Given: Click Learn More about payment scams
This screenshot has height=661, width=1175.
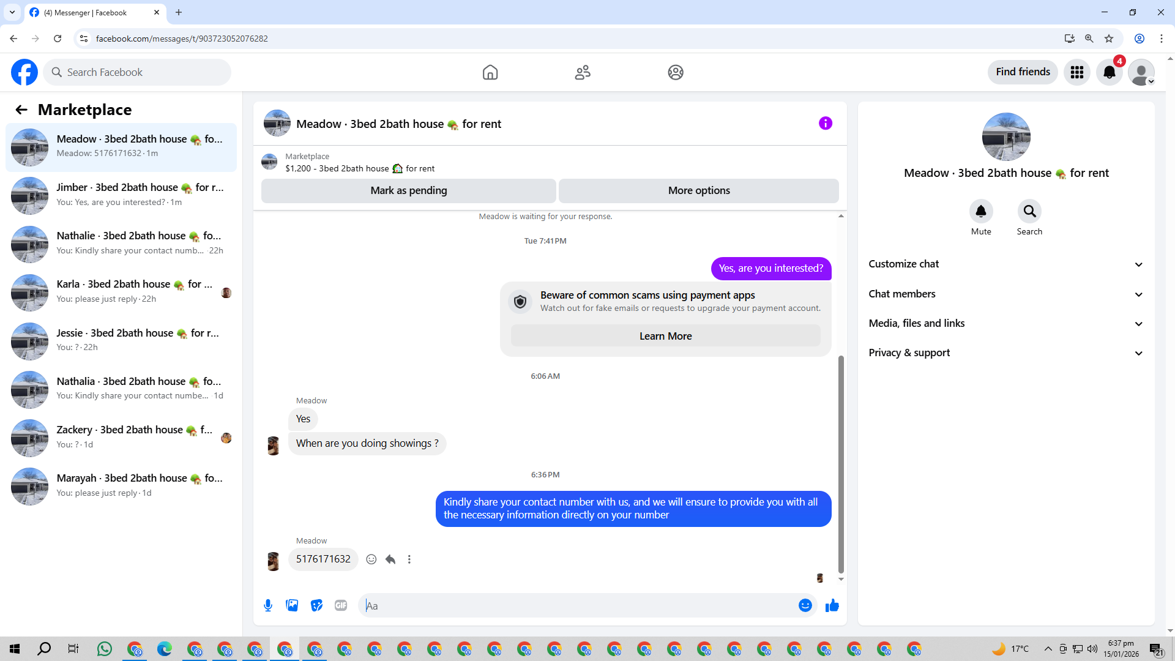Looking at the screenshot, I should pos(665,336).
